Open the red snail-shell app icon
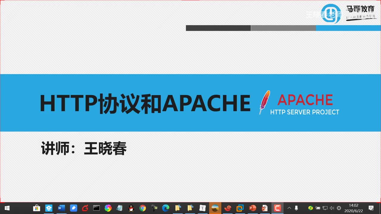This screenshot has width=381, height=214. coord(228,208)
